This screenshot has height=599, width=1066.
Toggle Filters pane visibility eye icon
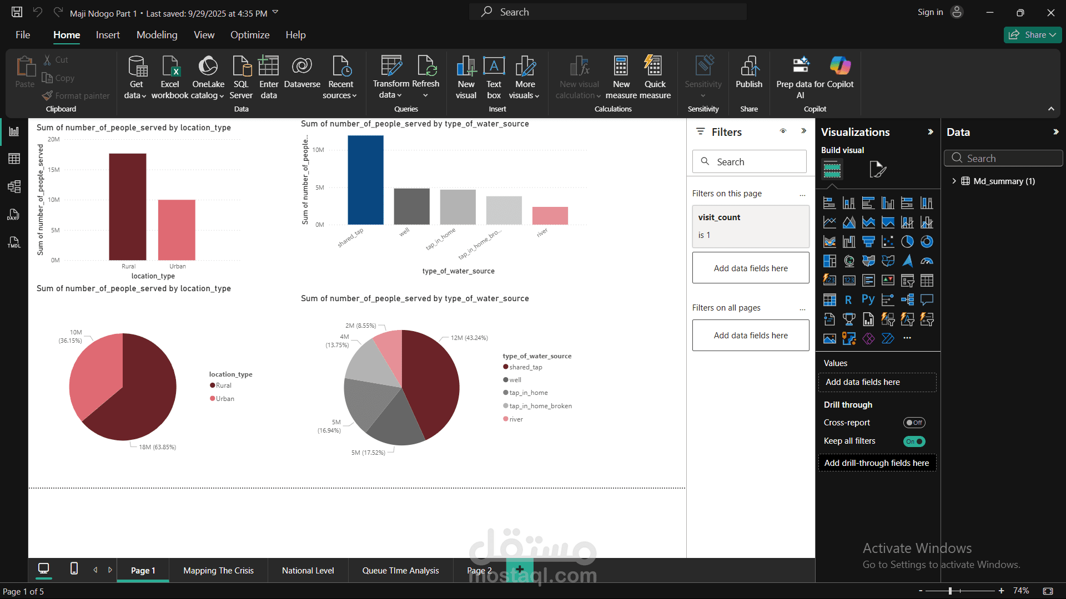[783, 131]
